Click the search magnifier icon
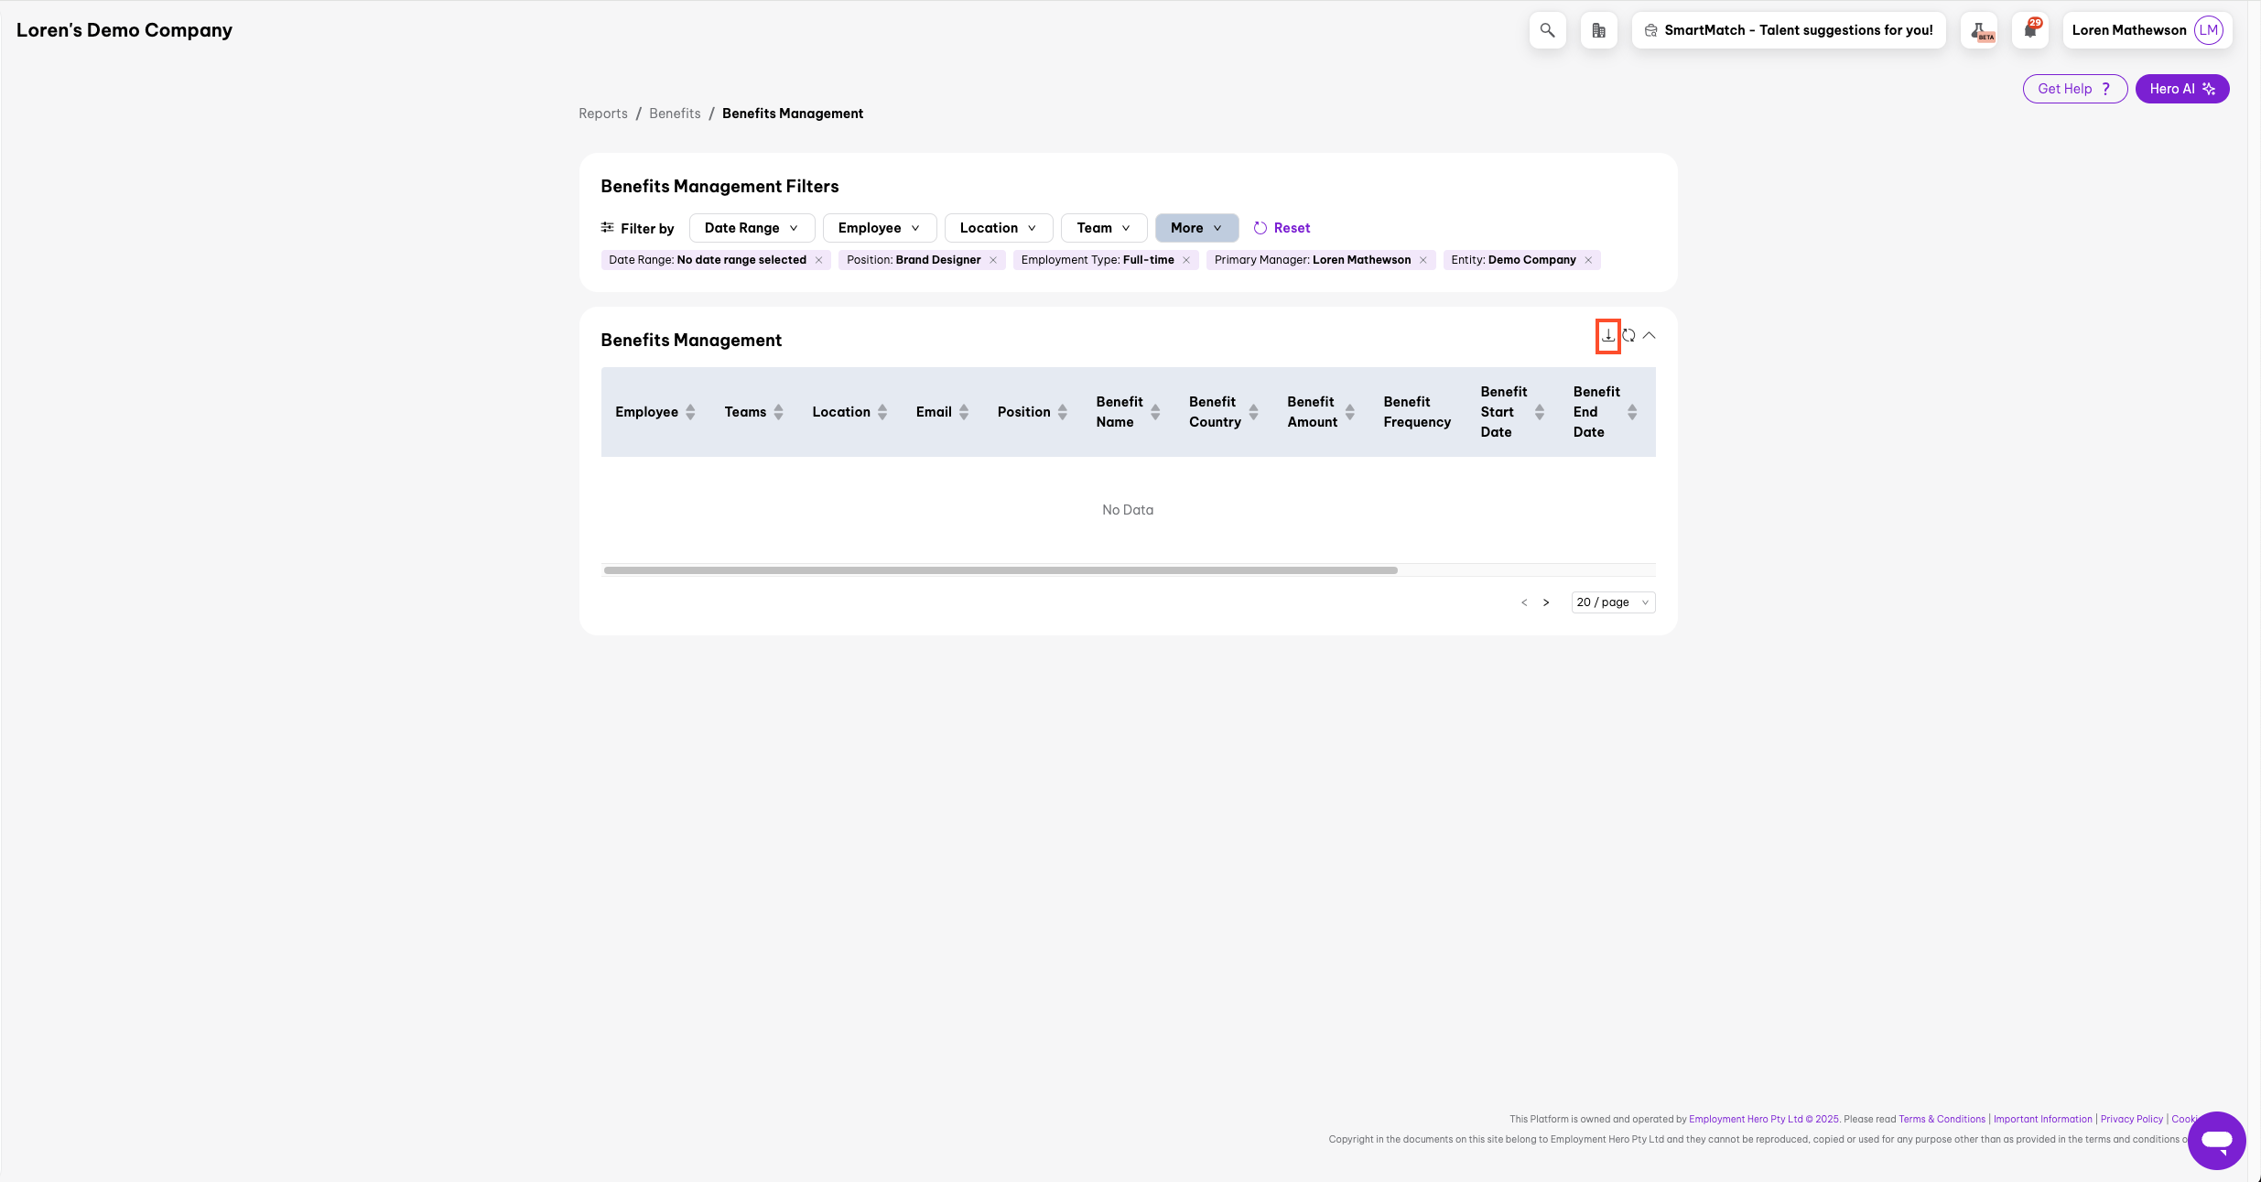 click(1547, 30)
